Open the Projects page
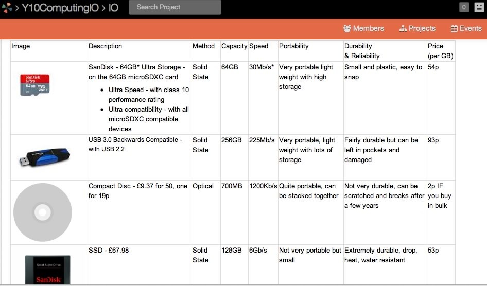This screenshot has height=286, width=487. coord(418,28)
